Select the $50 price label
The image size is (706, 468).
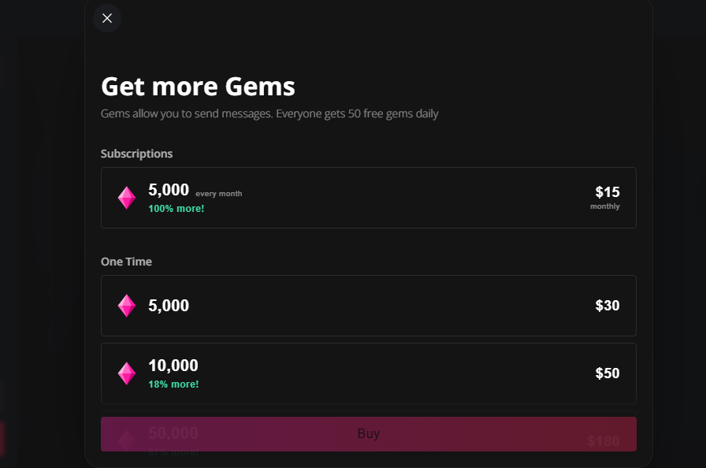click(607, 373)
